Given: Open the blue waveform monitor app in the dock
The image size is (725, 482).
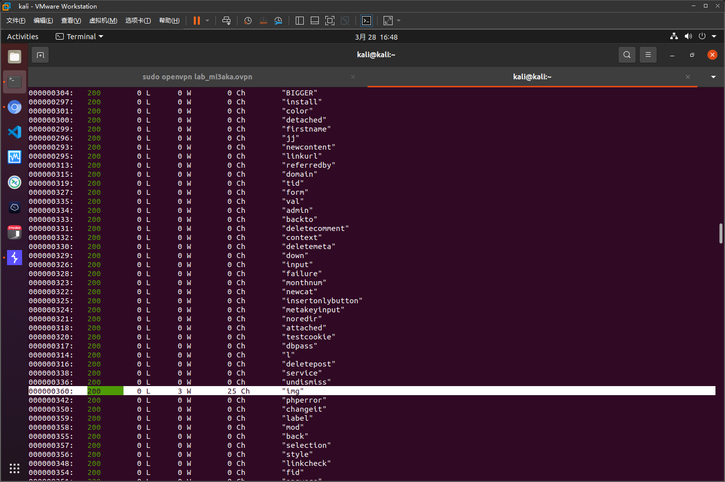Looking at the screenshot, I should tap(15, 157).
